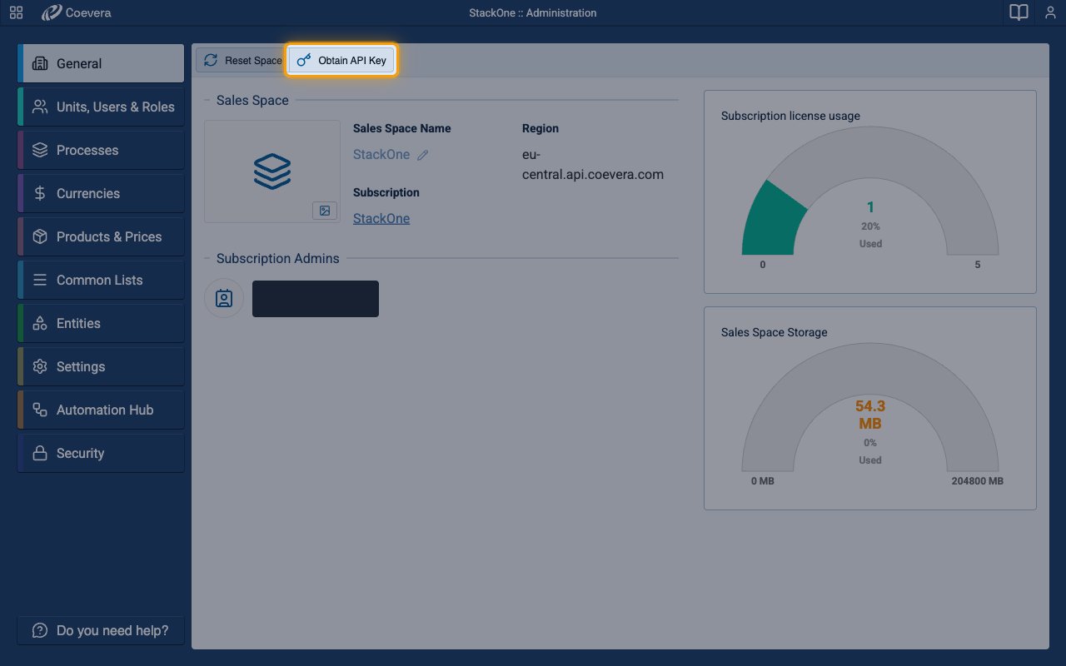Open the user profile icon
This screenshot has width=1066, height=666.
[1050, 12]
